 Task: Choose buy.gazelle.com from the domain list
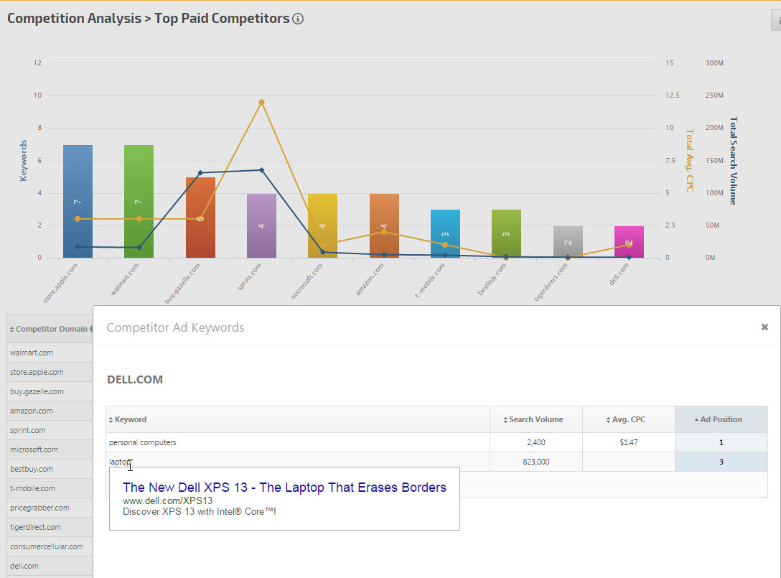[x=37, y=391]
